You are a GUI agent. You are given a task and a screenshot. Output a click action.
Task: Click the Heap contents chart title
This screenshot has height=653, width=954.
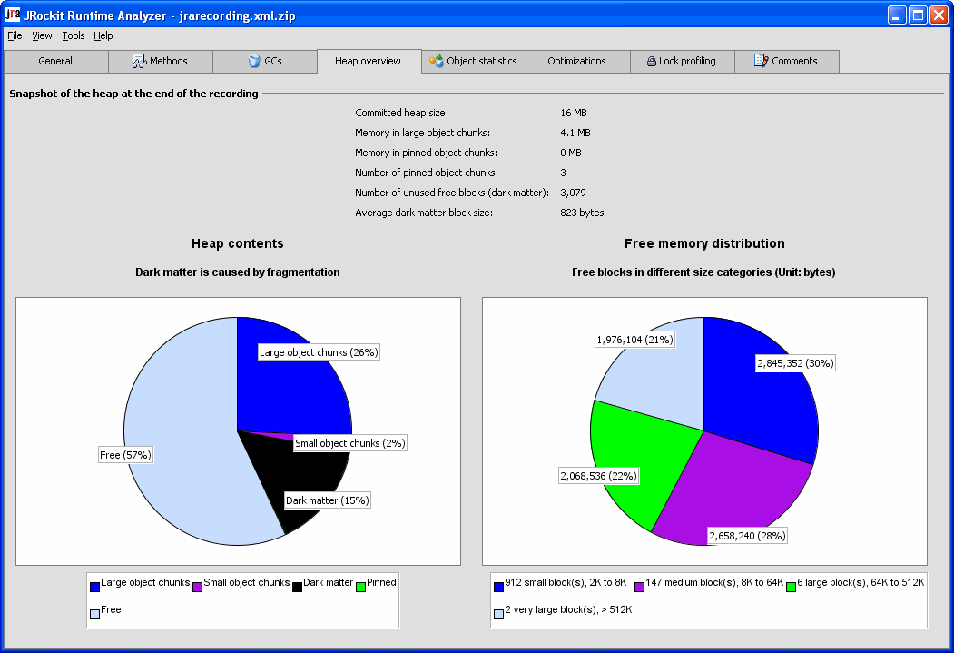tap(238, 243)
